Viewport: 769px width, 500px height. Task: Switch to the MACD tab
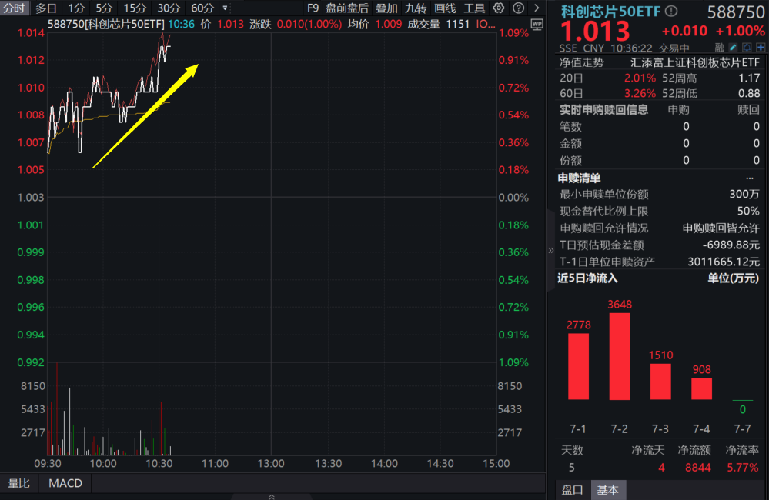(x=64, y=483)
